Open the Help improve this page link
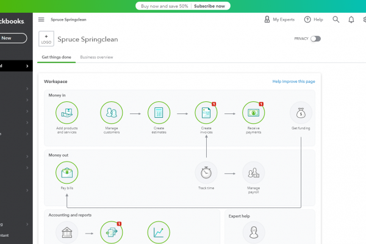 tap(293, 82)
